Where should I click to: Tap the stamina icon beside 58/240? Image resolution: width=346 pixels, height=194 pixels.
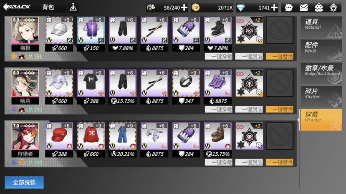151,8
